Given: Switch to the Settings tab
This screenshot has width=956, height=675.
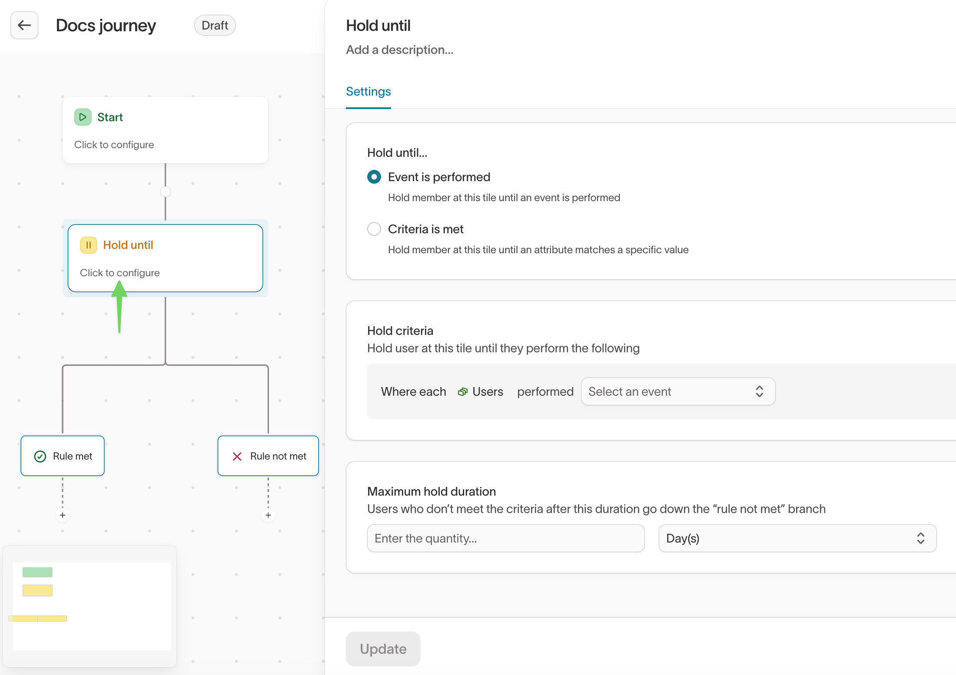Looking at the screenshot, I should click(368, 92).
